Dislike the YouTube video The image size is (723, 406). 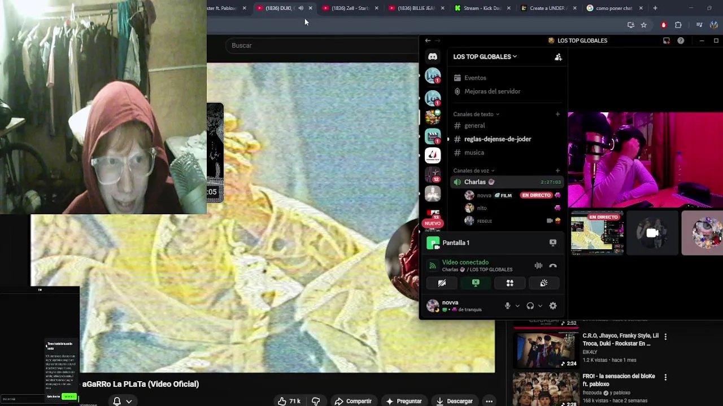[x=316, y=401]
